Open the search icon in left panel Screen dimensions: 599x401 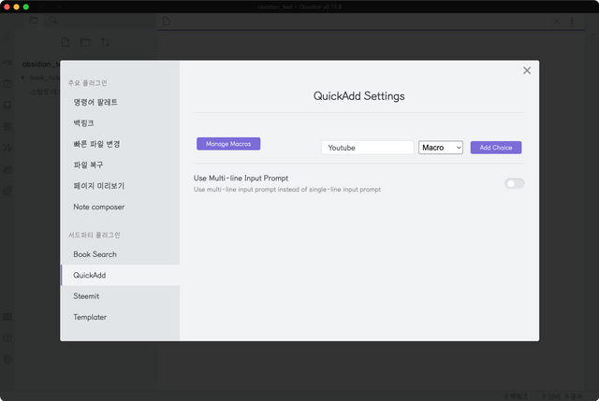click(x=53, y=21)
